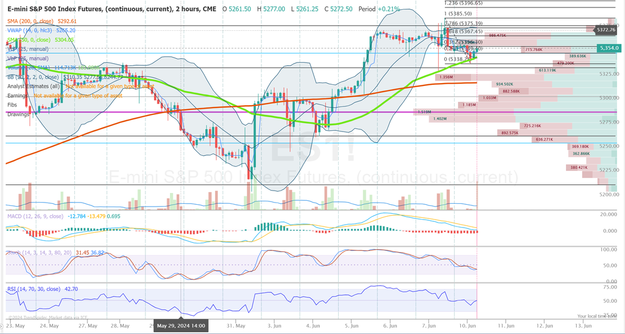625x334 pixels.
Task: Click the 986.475K volume profile label
Action: (498, 35)
